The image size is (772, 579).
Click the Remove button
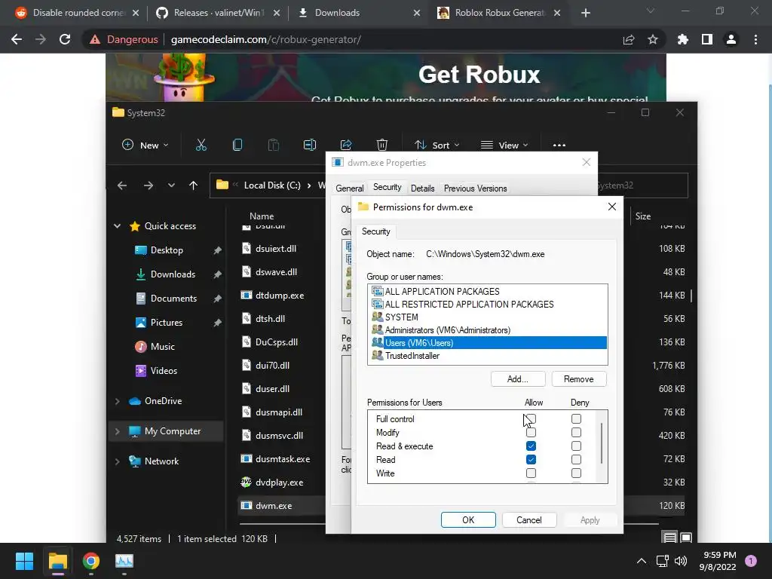point(579,379)
